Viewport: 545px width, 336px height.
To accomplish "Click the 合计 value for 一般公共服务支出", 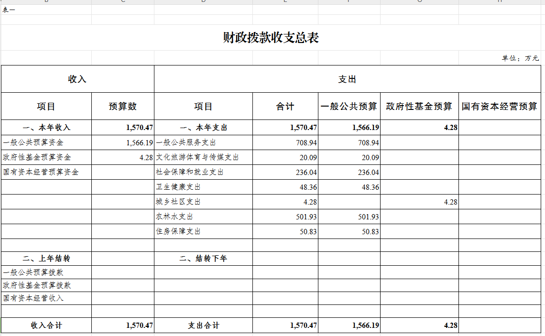I will point(285,142).
